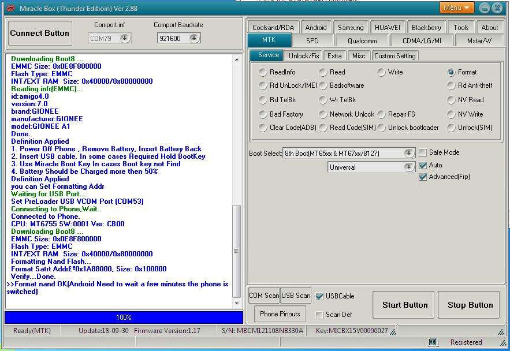Expand the Boot Select 8th Boot dropdown
This screenshot has width=510, height=351.
pos(409,153)
